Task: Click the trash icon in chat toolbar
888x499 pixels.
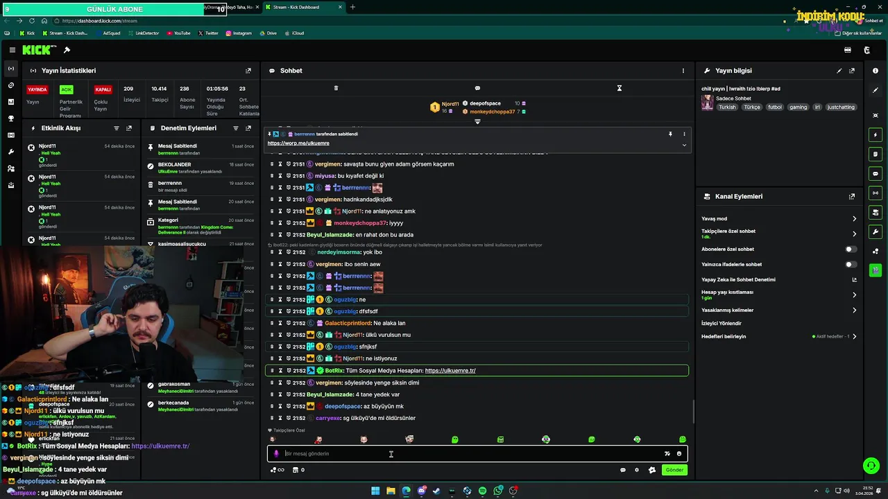Action: coord(336,88)
